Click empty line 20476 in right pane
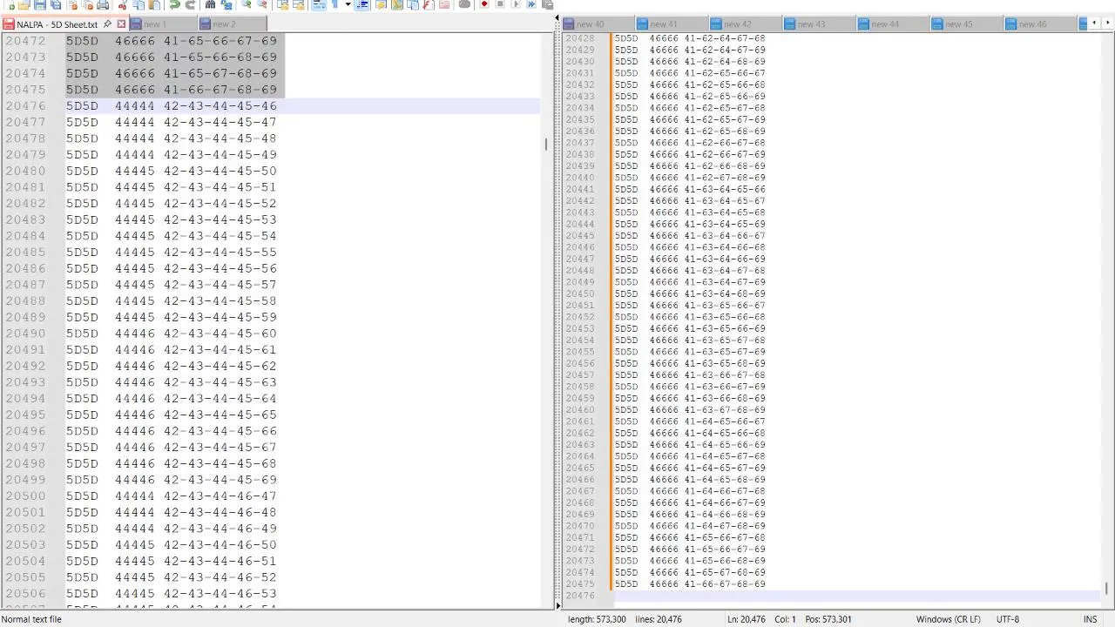This screenshot has width=1115, height=627. point(857,596)
